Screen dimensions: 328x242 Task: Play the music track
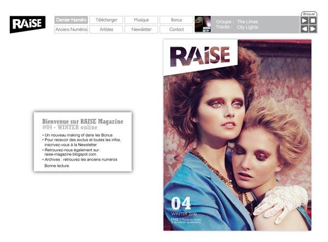coord(304,20)
